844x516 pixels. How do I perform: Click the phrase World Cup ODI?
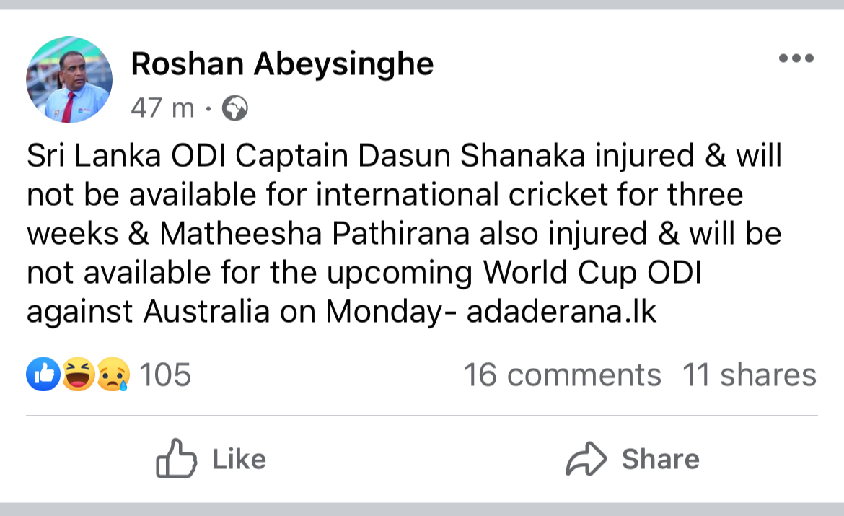coord(592,273)
